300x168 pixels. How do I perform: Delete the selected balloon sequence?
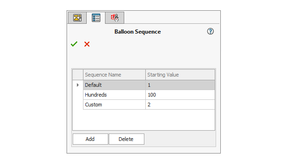[126, 139]
